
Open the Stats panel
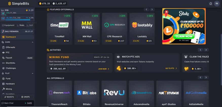click(x=21, y=25)
